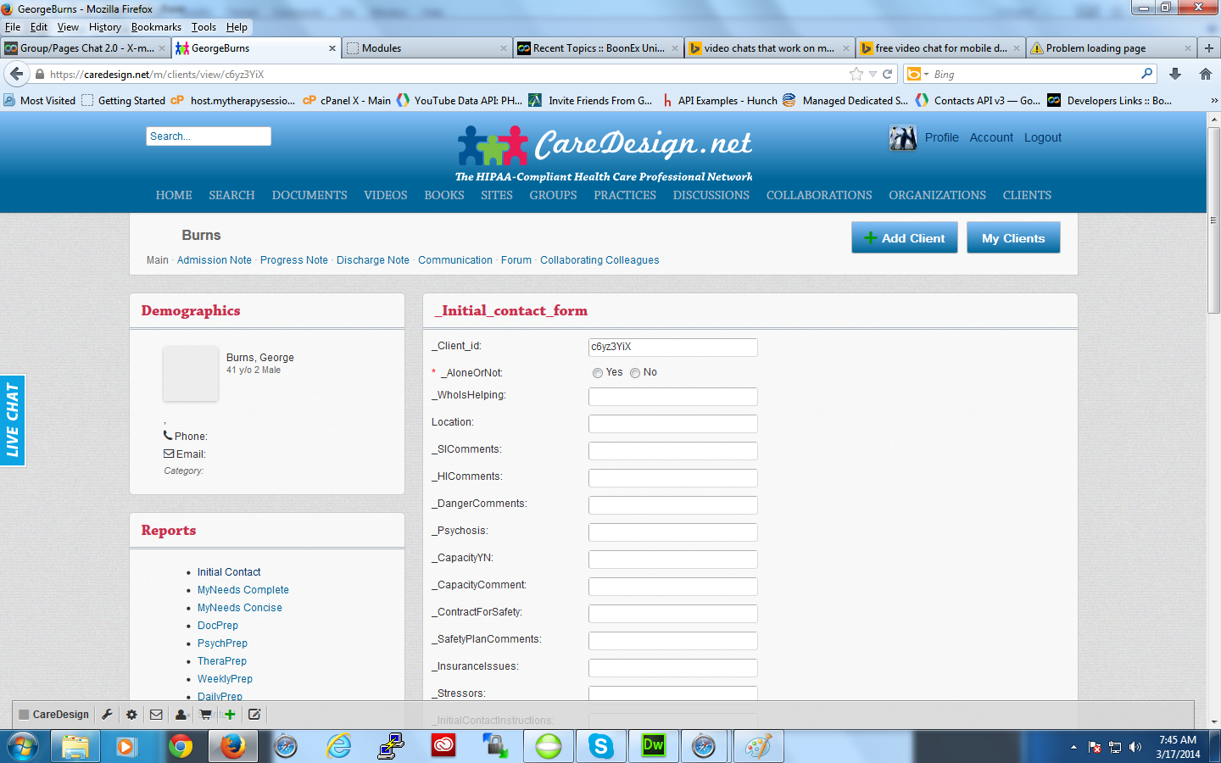Click the client photo placeholder thumbnail
Viewport: 1221px width, 763px height.
(191, 373)
